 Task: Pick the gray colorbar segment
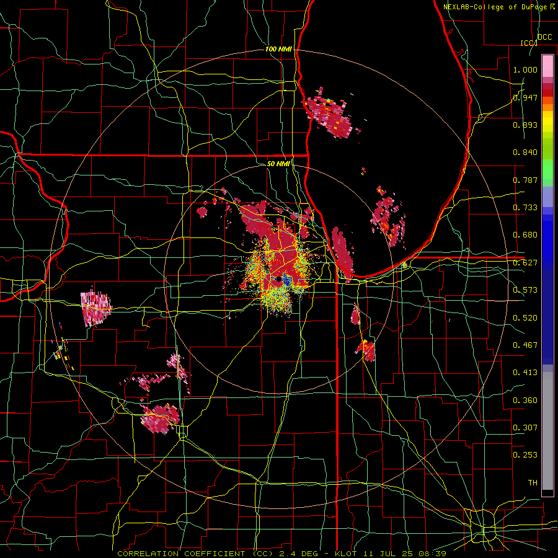click(547, 431)
